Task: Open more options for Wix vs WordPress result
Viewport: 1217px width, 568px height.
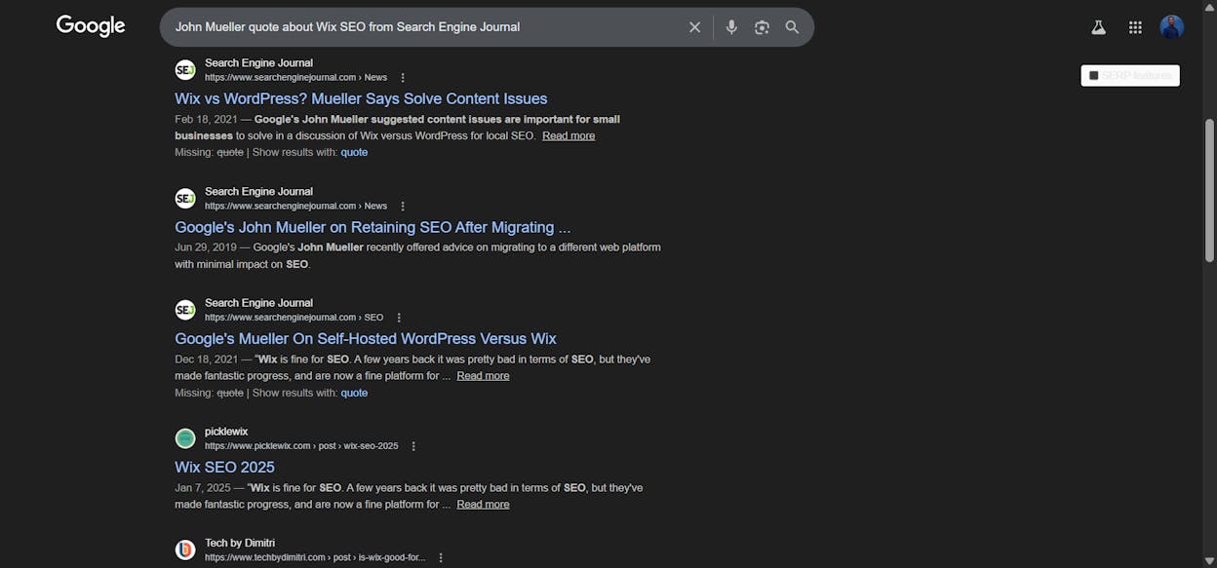Action: pos(403,78)
